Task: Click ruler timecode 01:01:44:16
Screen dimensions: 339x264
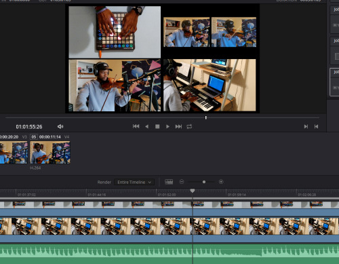Action: click(97, 195)
